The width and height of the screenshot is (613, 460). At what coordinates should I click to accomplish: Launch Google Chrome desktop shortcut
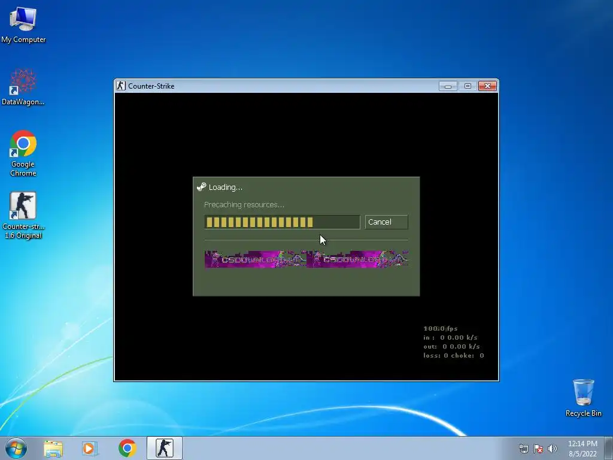pos(23,153)
